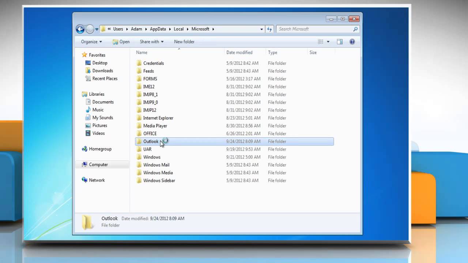Select Libraries in navigation pane
This screenshot has height=263, width=468.
[97, 94]
